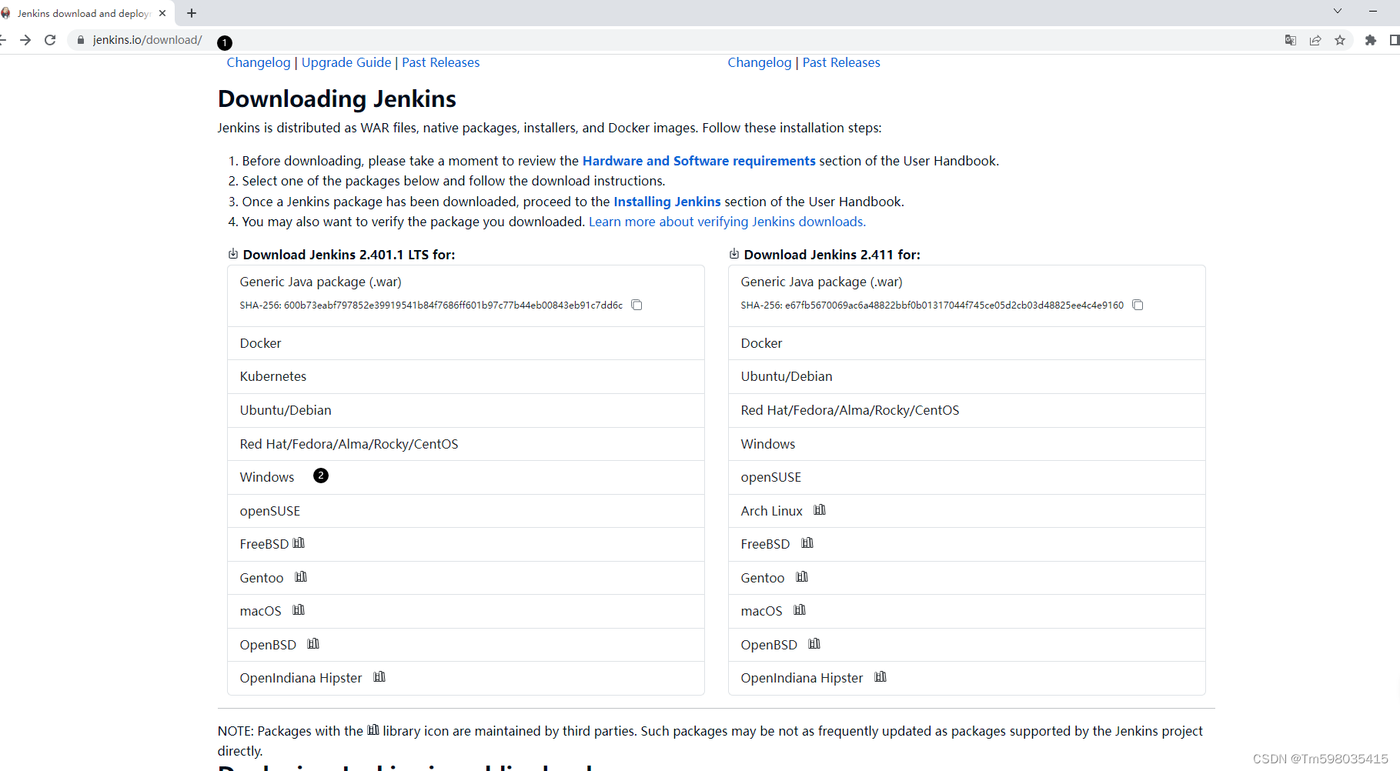Reload the page with the refresh button
Viewport: 1400px width, 771px height.
pyautogui.click(x=50, y=40)
